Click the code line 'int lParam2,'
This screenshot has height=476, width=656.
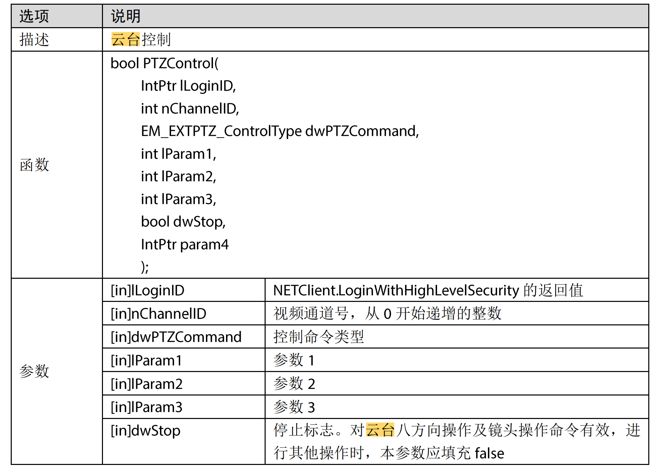pos(178,176)
